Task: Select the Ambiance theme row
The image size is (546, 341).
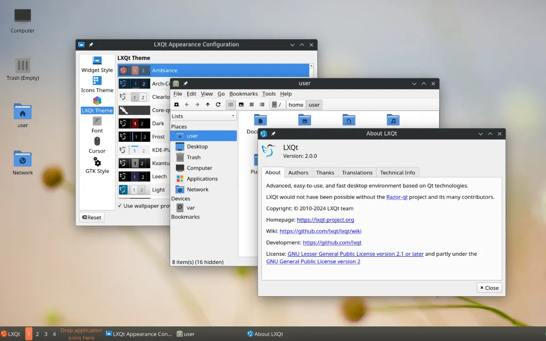Action: pyautogui.click(x=214, y=70)
